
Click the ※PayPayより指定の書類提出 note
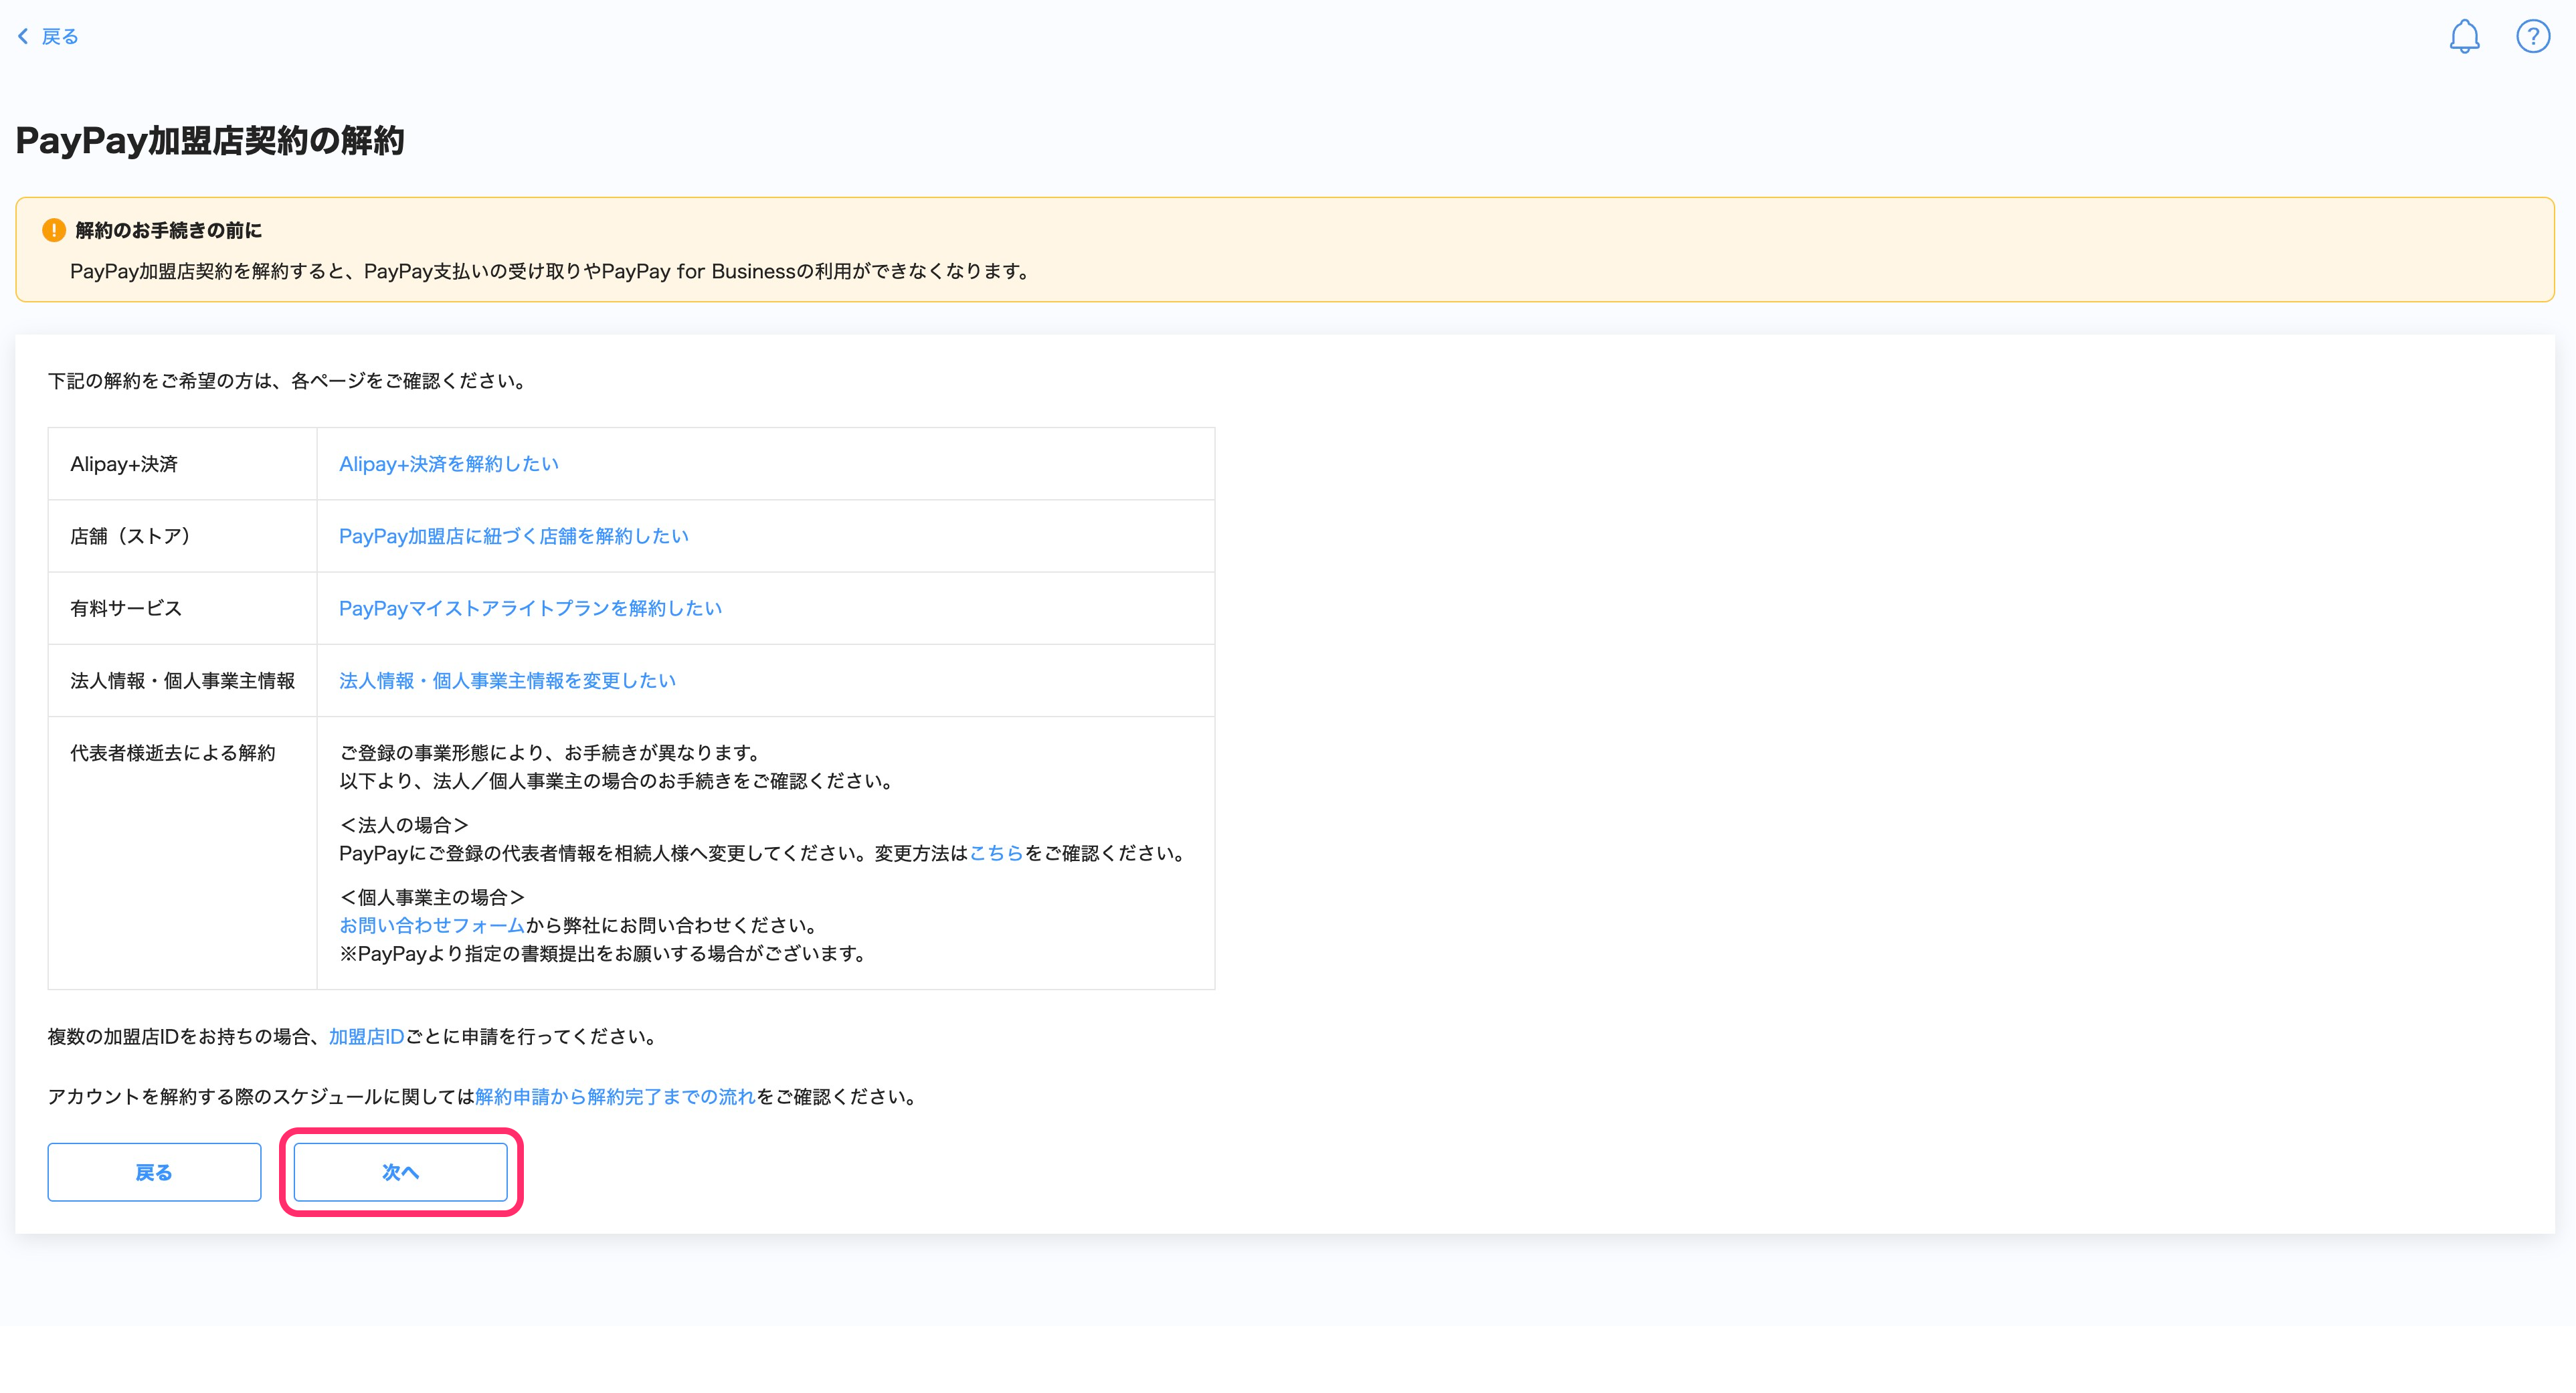(x=604, y=954)
